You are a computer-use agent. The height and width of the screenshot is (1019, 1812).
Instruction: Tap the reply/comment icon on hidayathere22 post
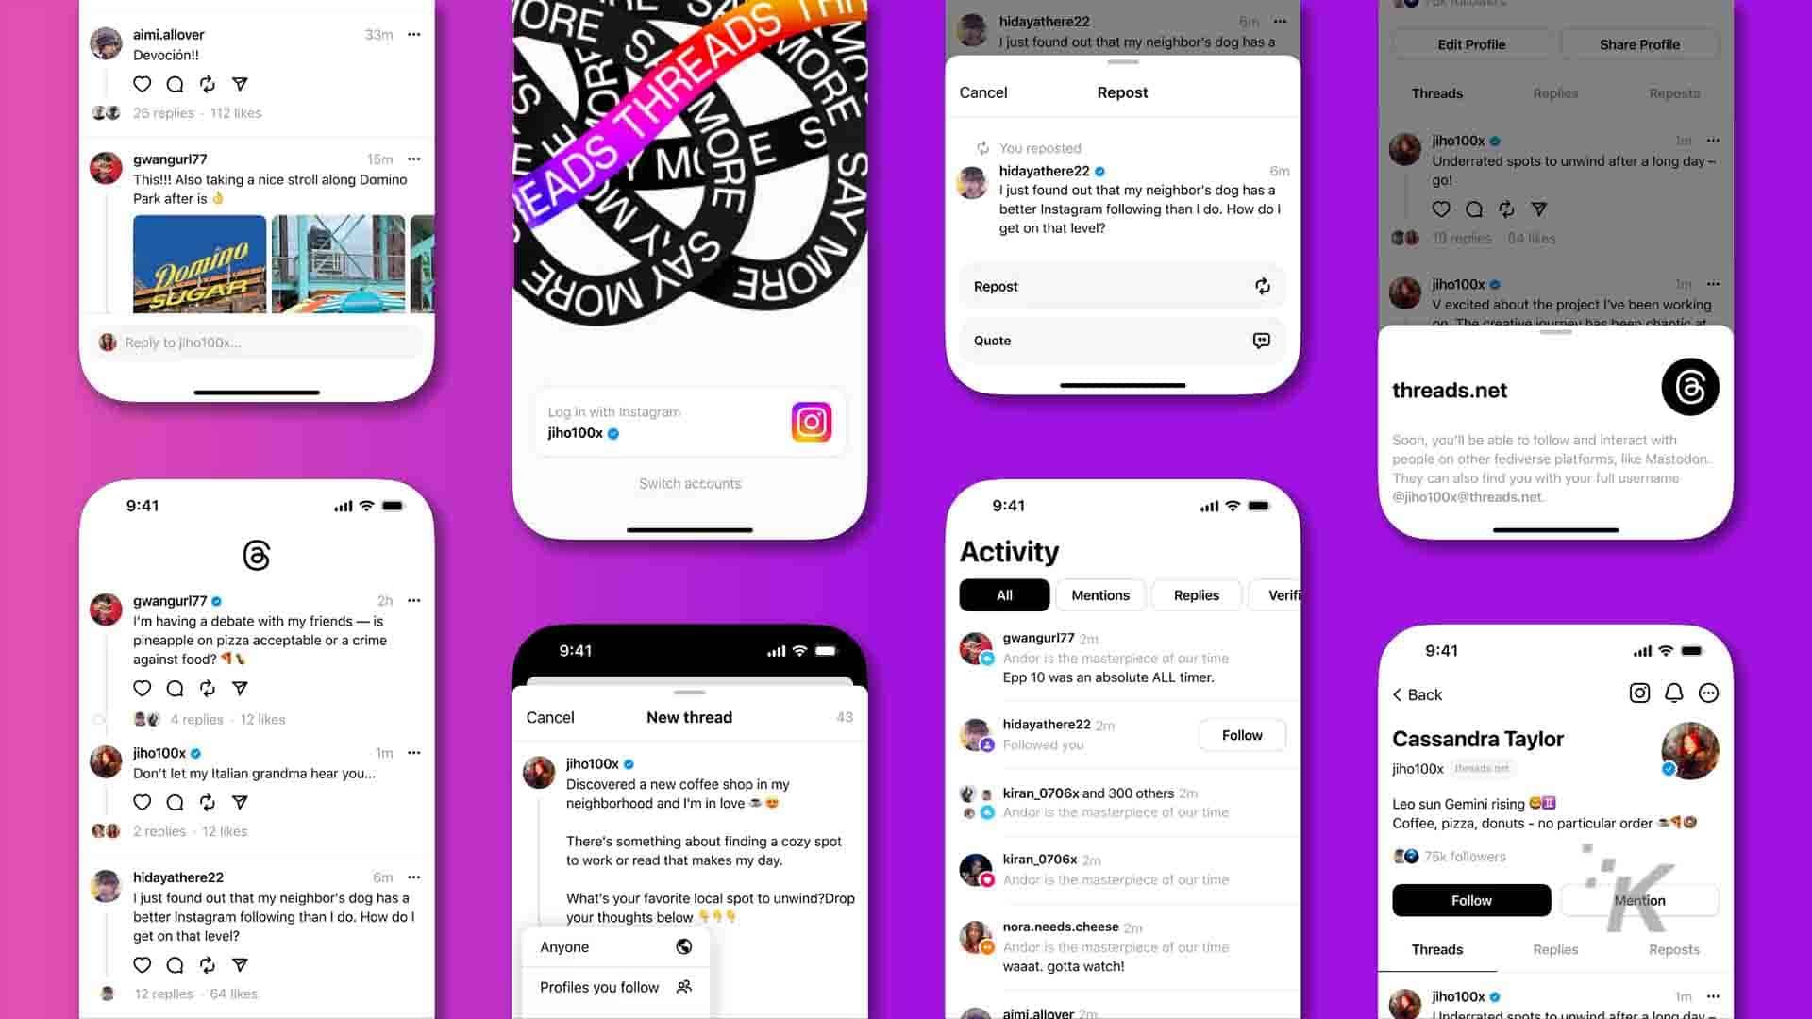click(175, 964)
